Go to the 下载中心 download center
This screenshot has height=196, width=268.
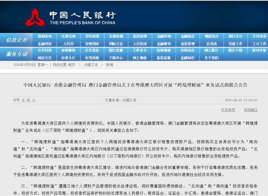116,58
